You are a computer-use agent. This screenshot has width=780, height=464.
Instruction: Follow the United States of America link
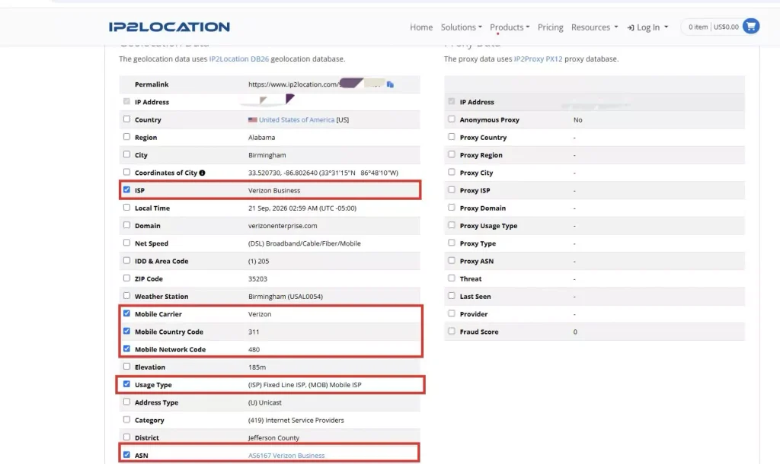pyautogui.click(x=296, y=119)
